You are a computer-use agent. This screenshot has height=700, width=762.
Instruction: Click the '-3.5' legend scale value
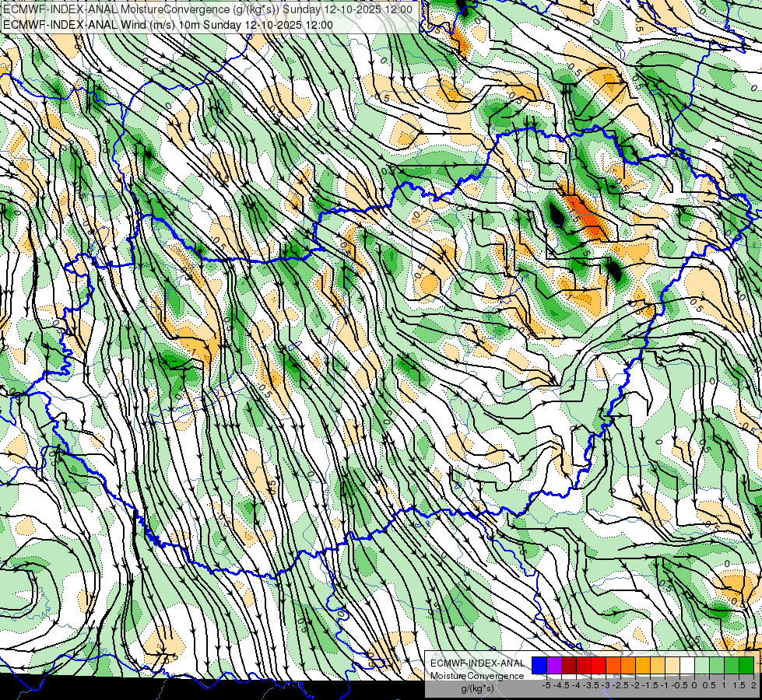click(x=591, y=685)
